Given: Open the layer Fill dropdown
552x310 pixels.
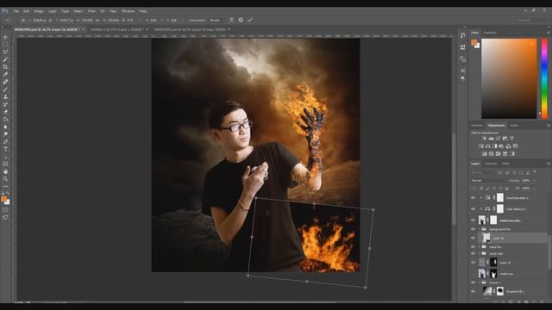Looking at the screenshot, I should (535, 189).
